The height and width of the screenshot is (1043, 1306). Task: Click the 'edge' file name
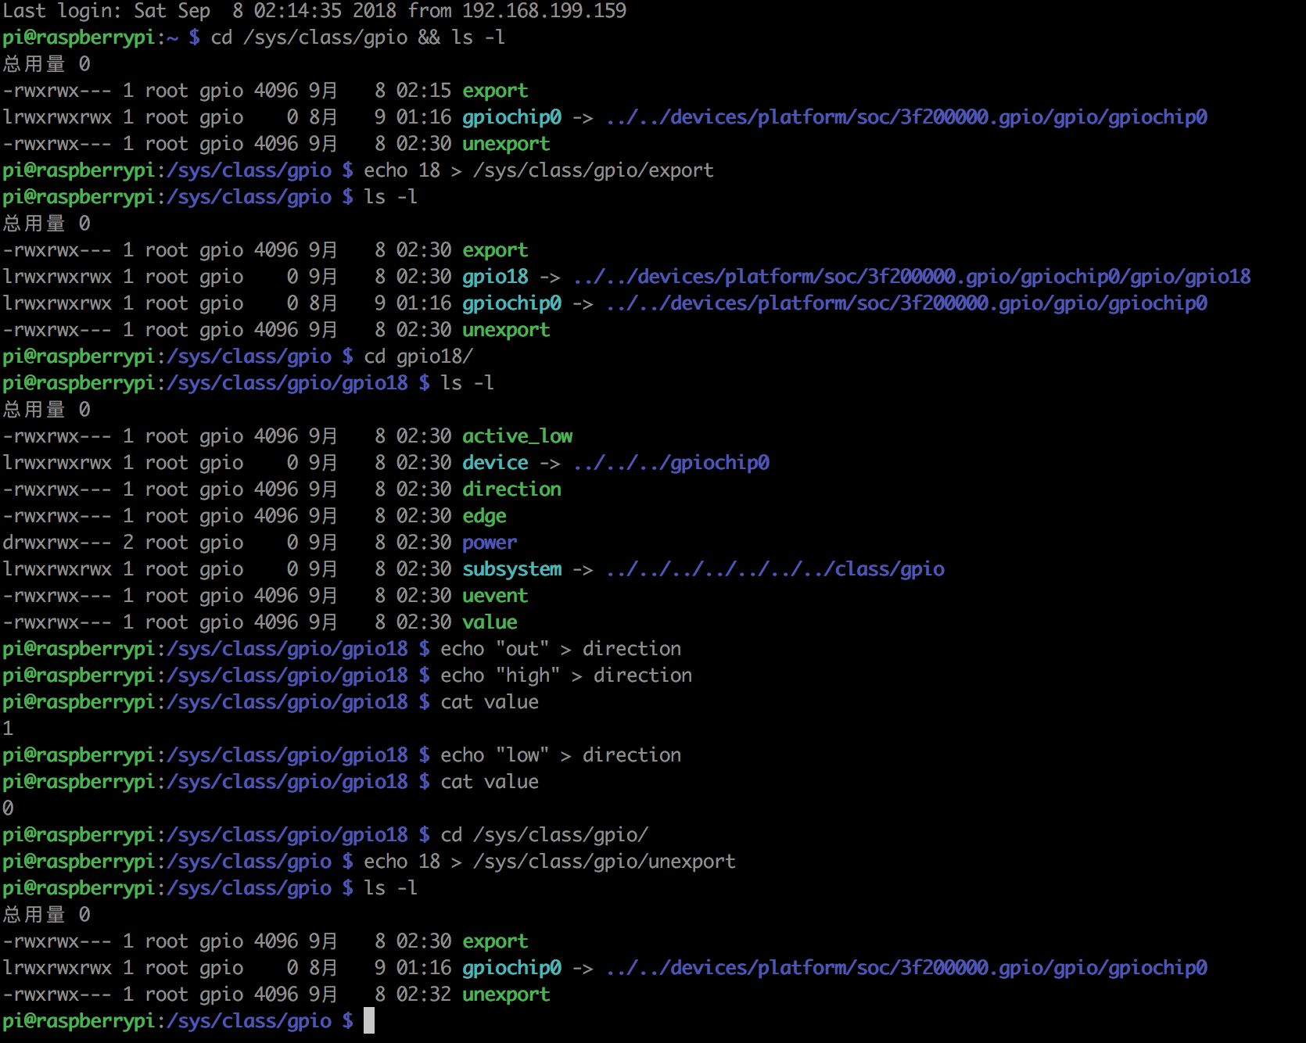coord(484,516)
